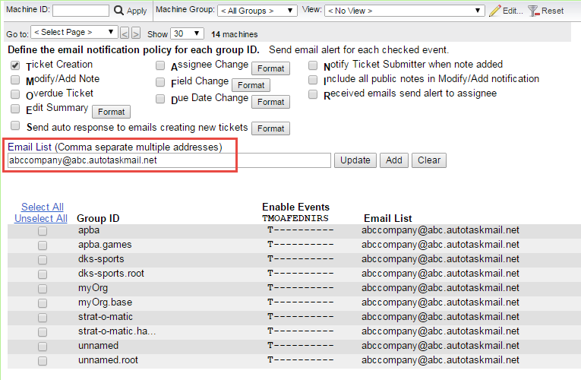Expand the View dropdown list
Viewport: 581px width, 380px height.
point(404,11)
